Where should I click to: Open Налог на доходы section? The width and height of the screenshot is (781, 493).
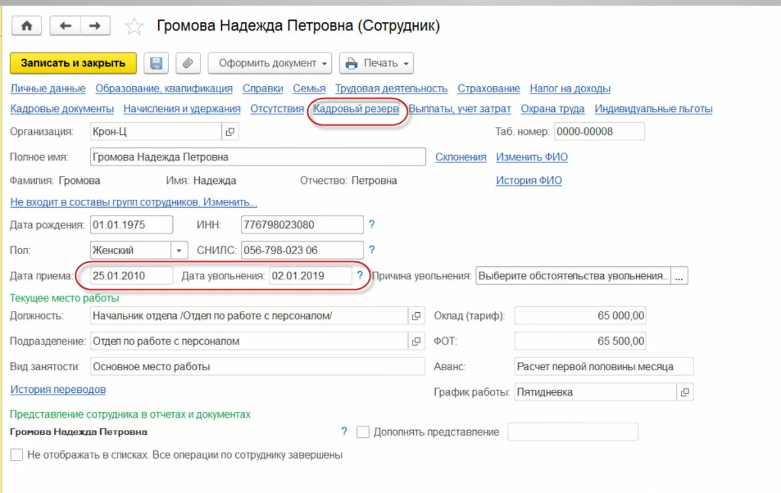click(x=570, y=89)
